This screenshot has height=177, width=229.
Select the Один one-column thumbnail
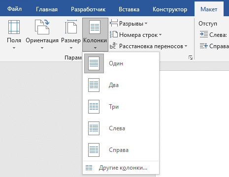[x=94, y=63]
